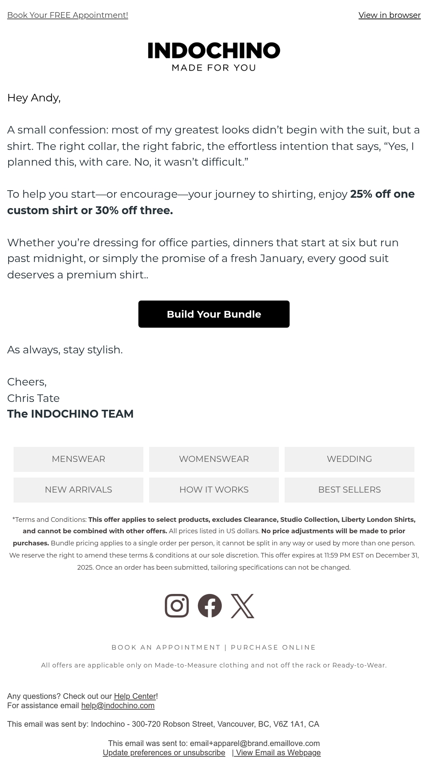Click Update preferences or unsubscribe
The height and width of the screenshot is (771, 428).
164,752
